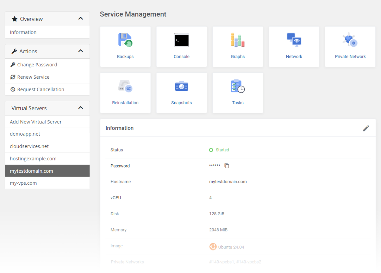Open the Network monitors icon
This screenshot has width=381, height=273.
pyautogui.click(x=294, y=40)
